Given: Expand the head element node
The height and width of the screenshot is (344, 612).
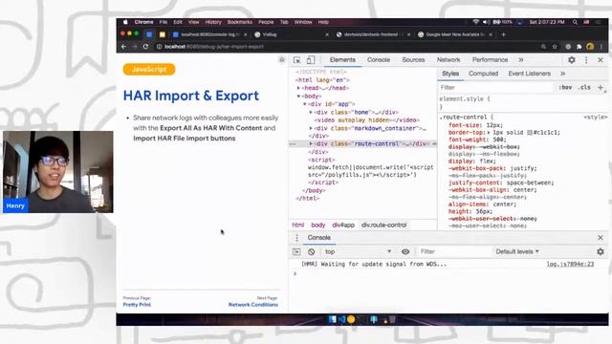Looking at the screenshot, I should (x=298, y=88).
